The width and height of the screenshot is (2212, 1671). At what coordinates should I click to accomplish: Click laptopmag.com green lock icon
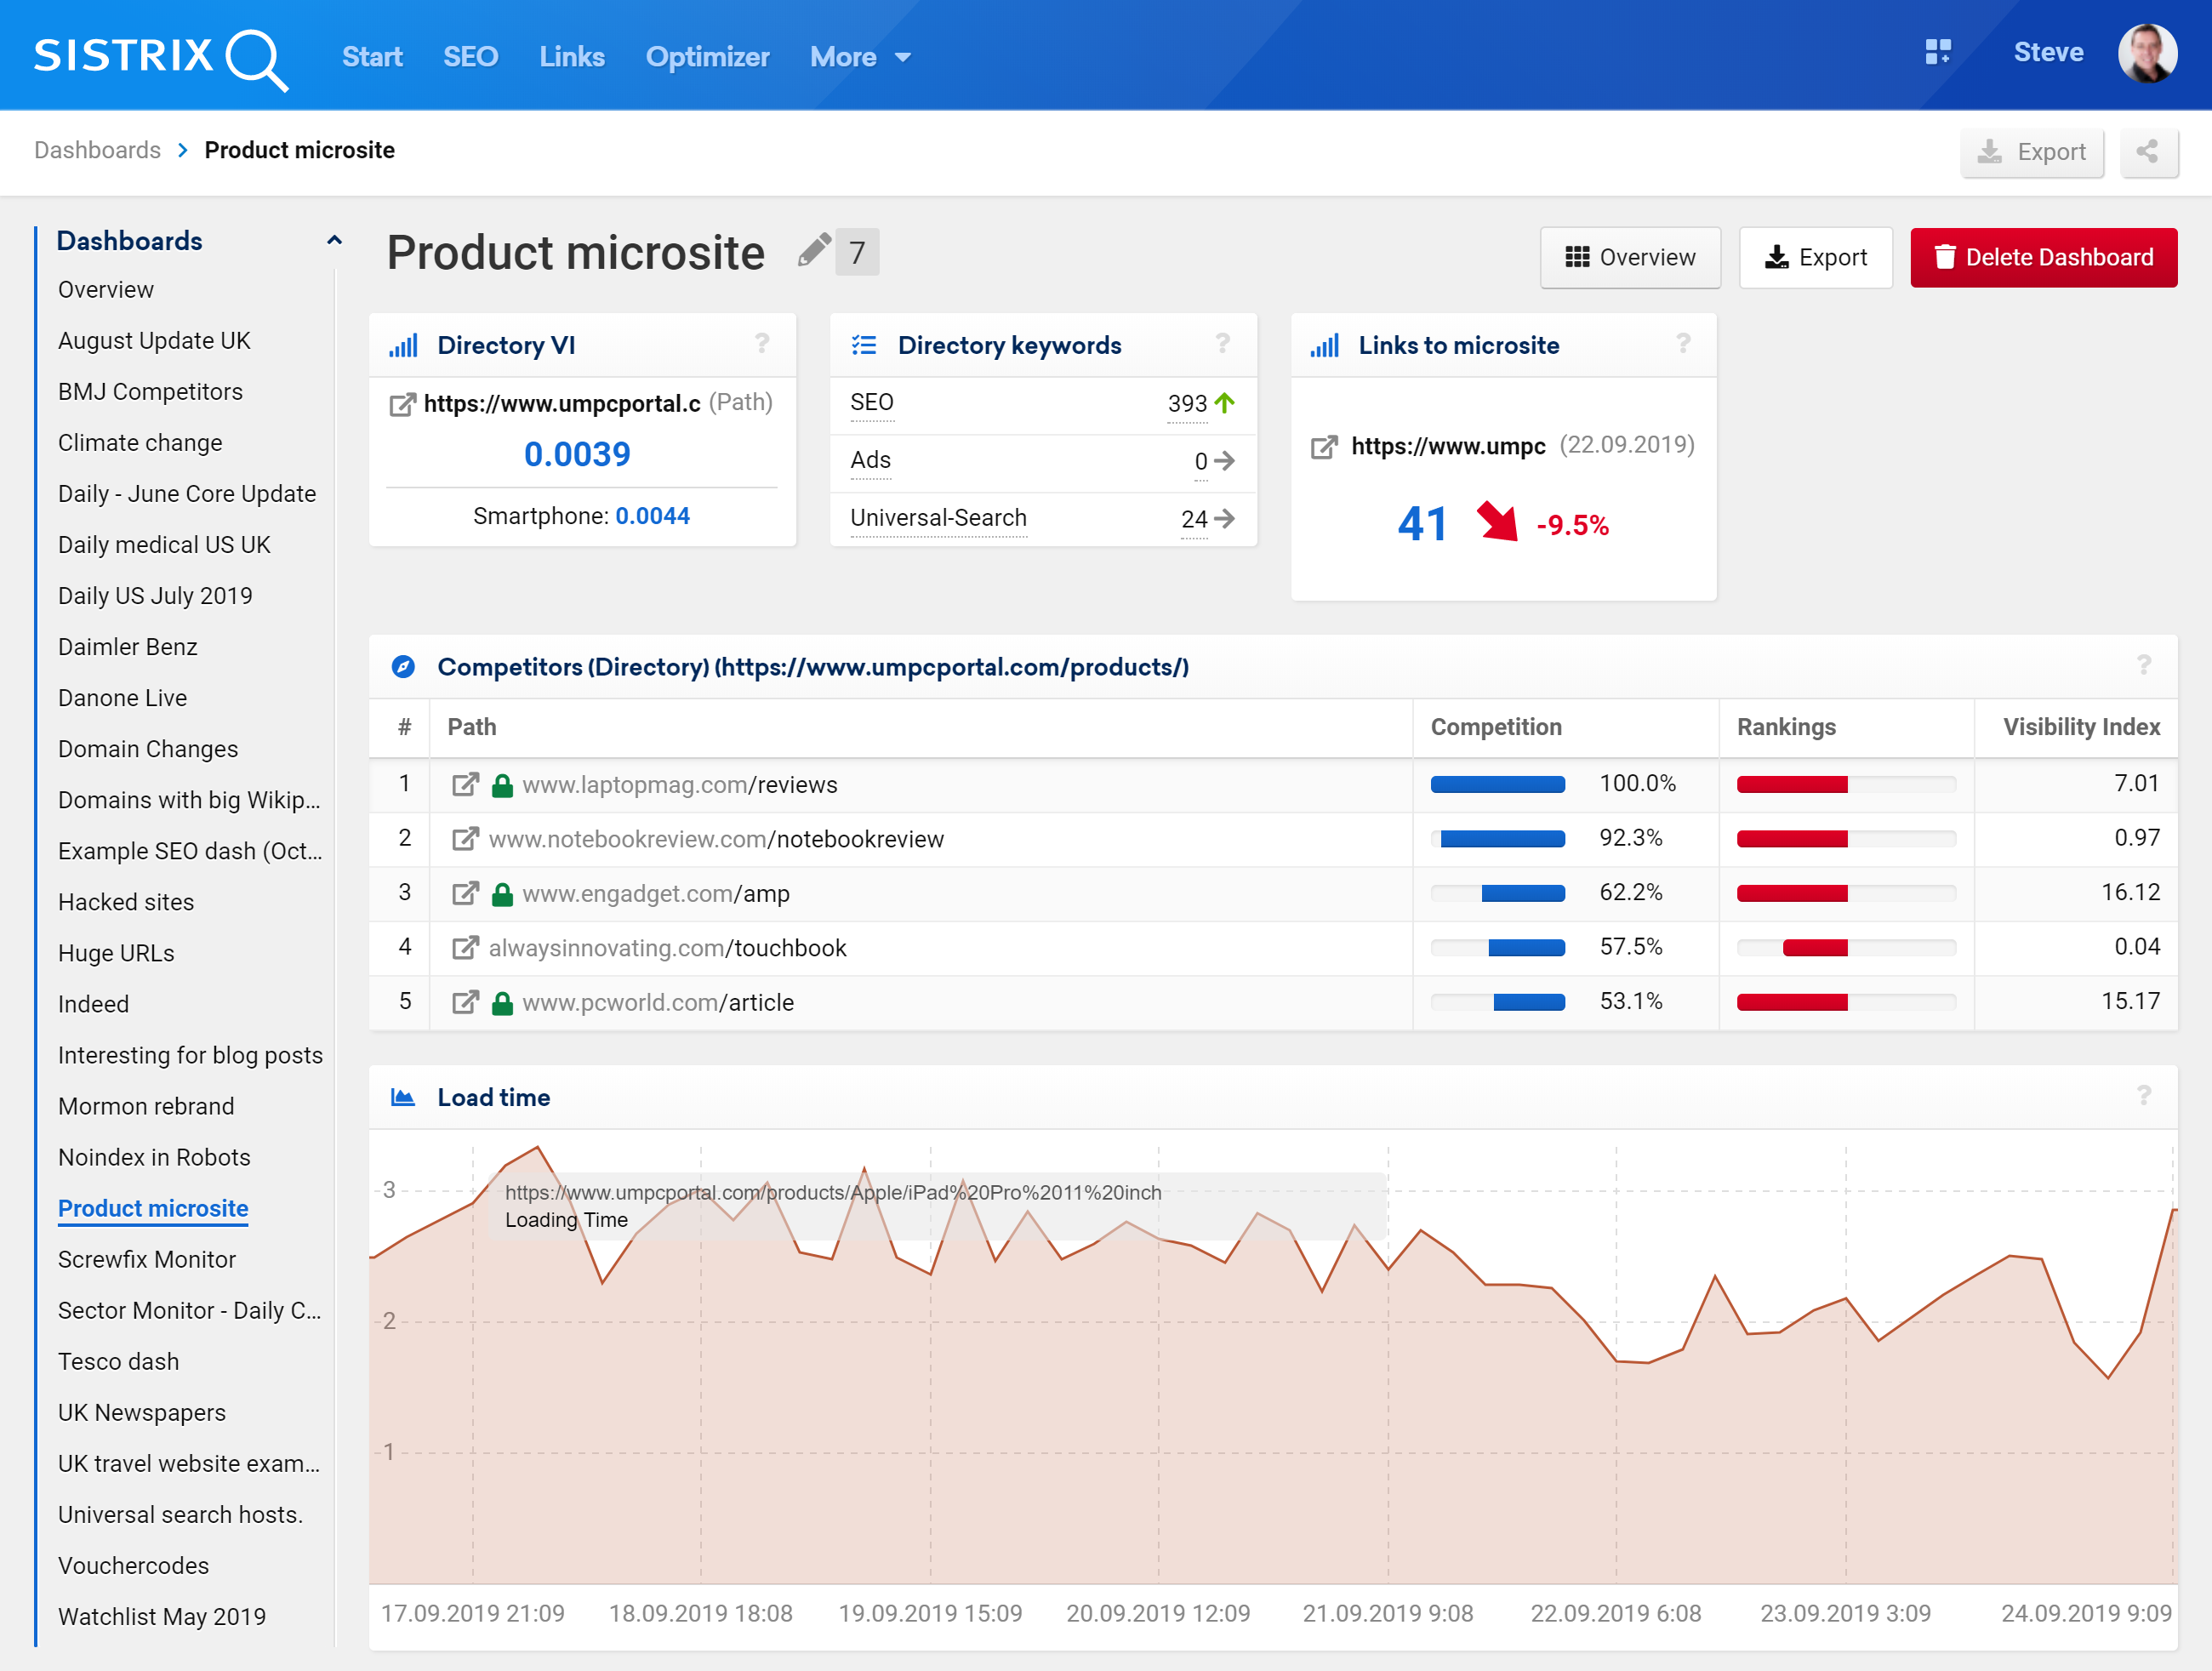[503, 785]
